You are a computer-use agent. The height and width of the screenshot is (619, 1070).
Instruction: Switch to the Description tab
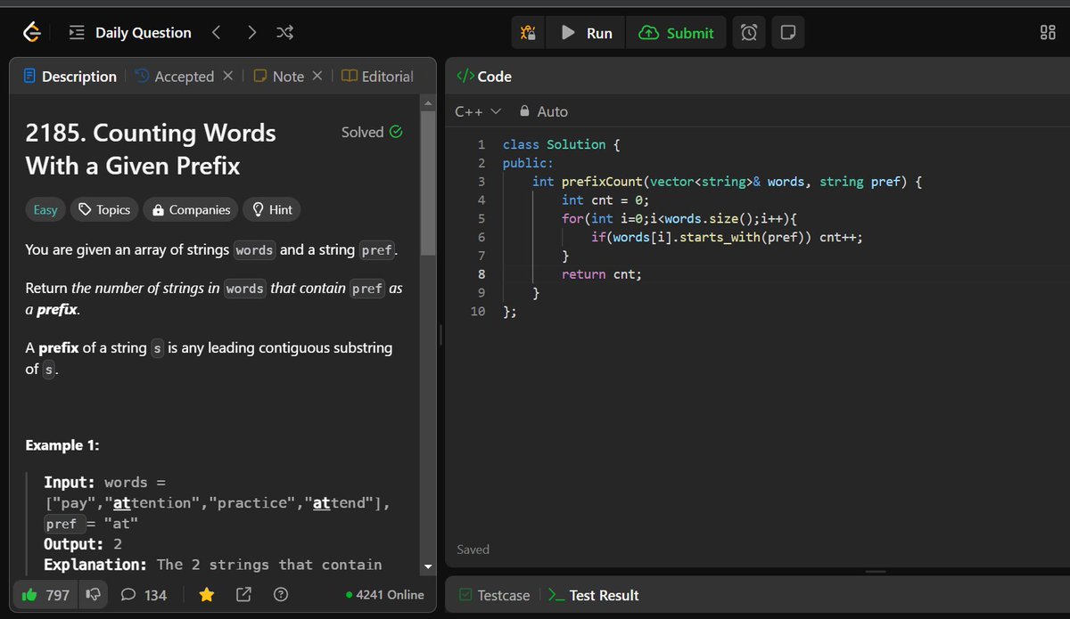point(70,77)
